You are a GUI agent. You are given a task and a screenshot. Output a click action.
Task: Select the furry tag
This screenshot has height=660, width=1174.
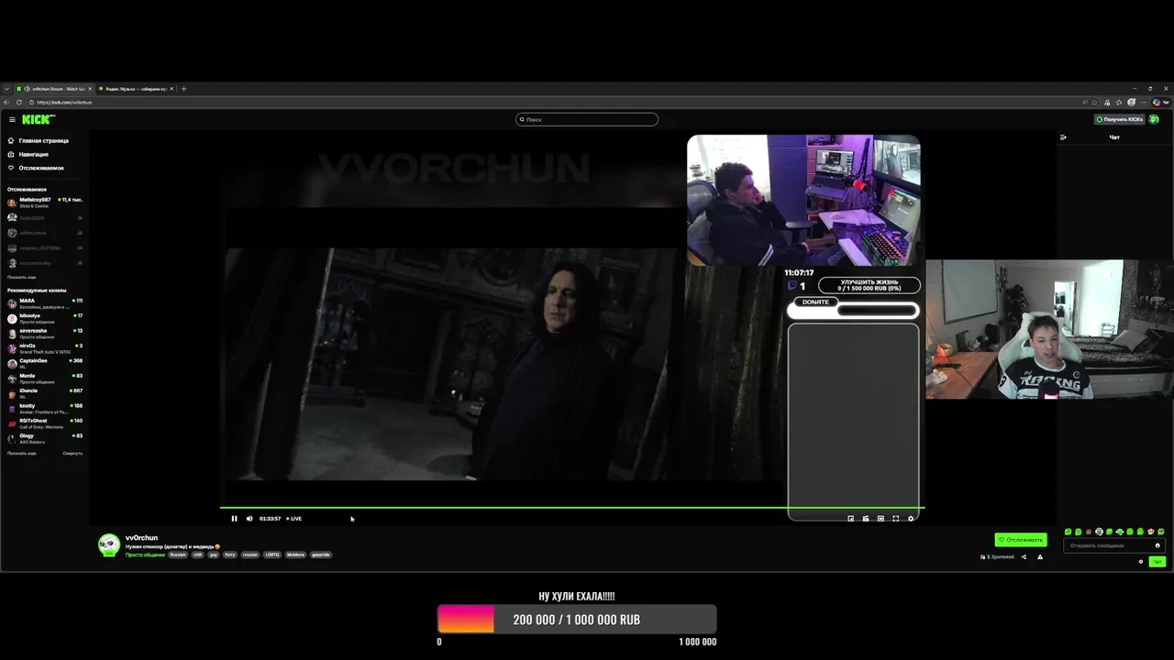pos(230,555)
